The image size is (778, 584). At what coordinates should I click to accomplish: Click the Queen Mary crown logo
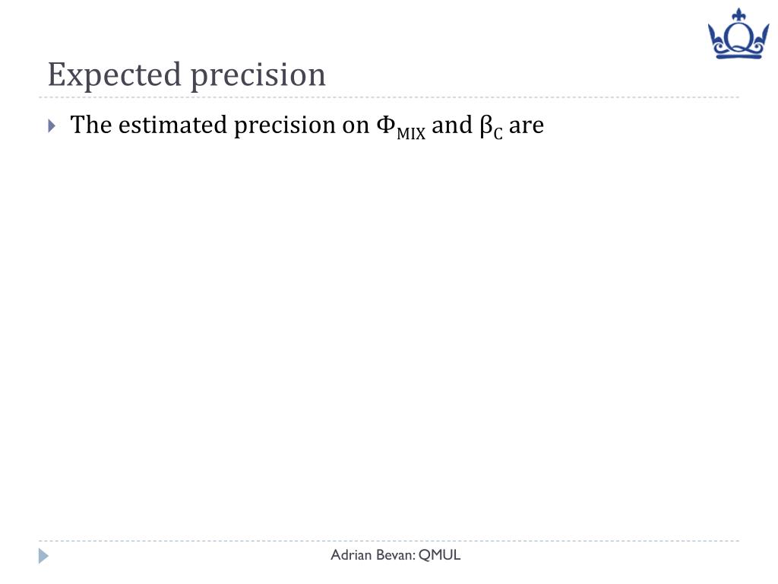point(738,33)
